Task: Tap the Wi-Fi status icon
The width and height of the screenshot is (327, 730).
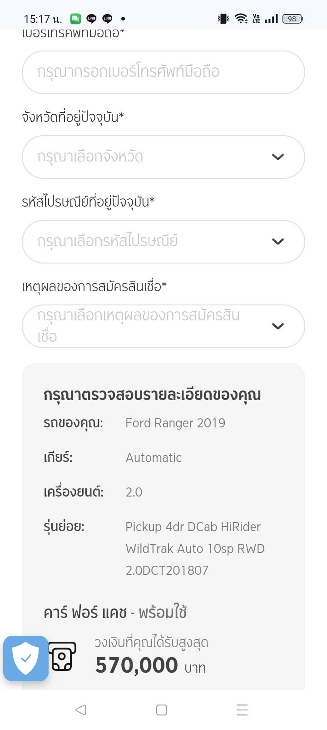Action: coord(241,19)
